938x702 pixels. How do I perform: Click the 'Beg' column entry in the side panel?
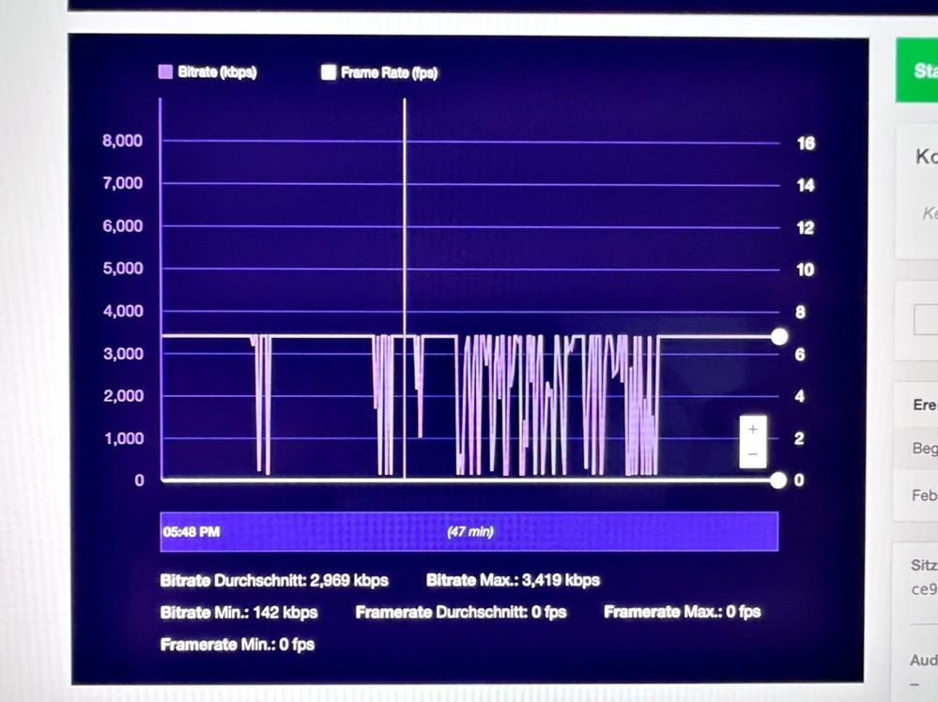[925, 448]
